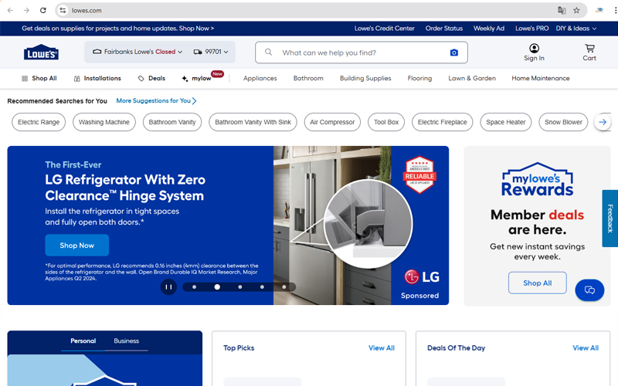Open the chat bubble button
Screen dimensions: 618x386
tap(589, 290)
